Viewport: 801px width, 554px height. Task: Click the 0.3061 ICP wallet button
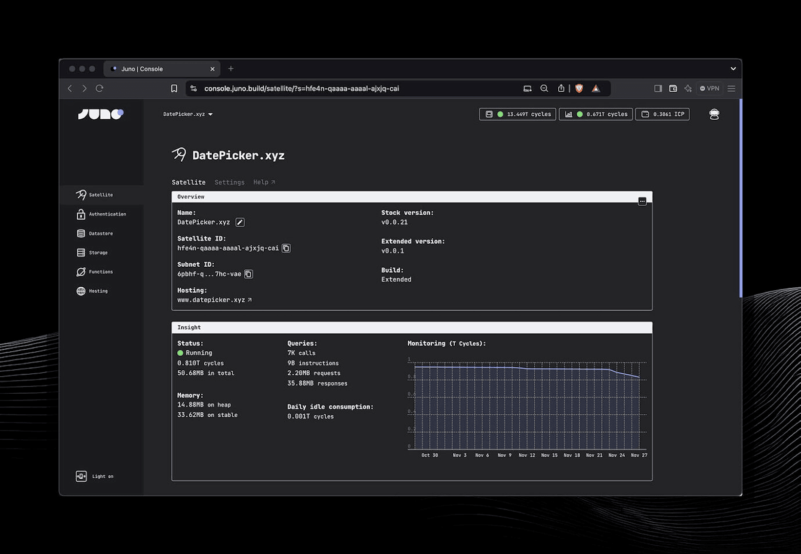[662, 114]
